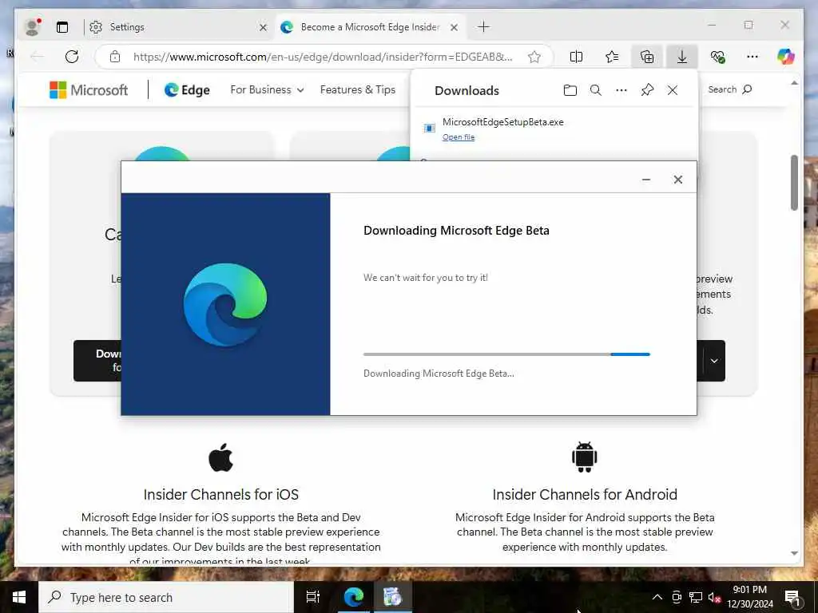Image resolution: width=818 pixels, height=613 pixels.
Task: Click the installer download progress bar
Action: pos(506,354)
